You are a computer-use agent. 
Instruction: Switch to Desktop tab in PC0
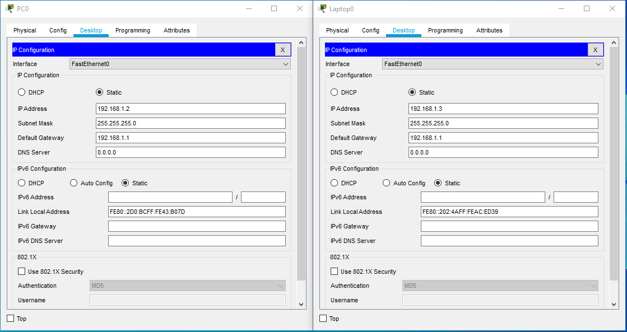(91, 30)
